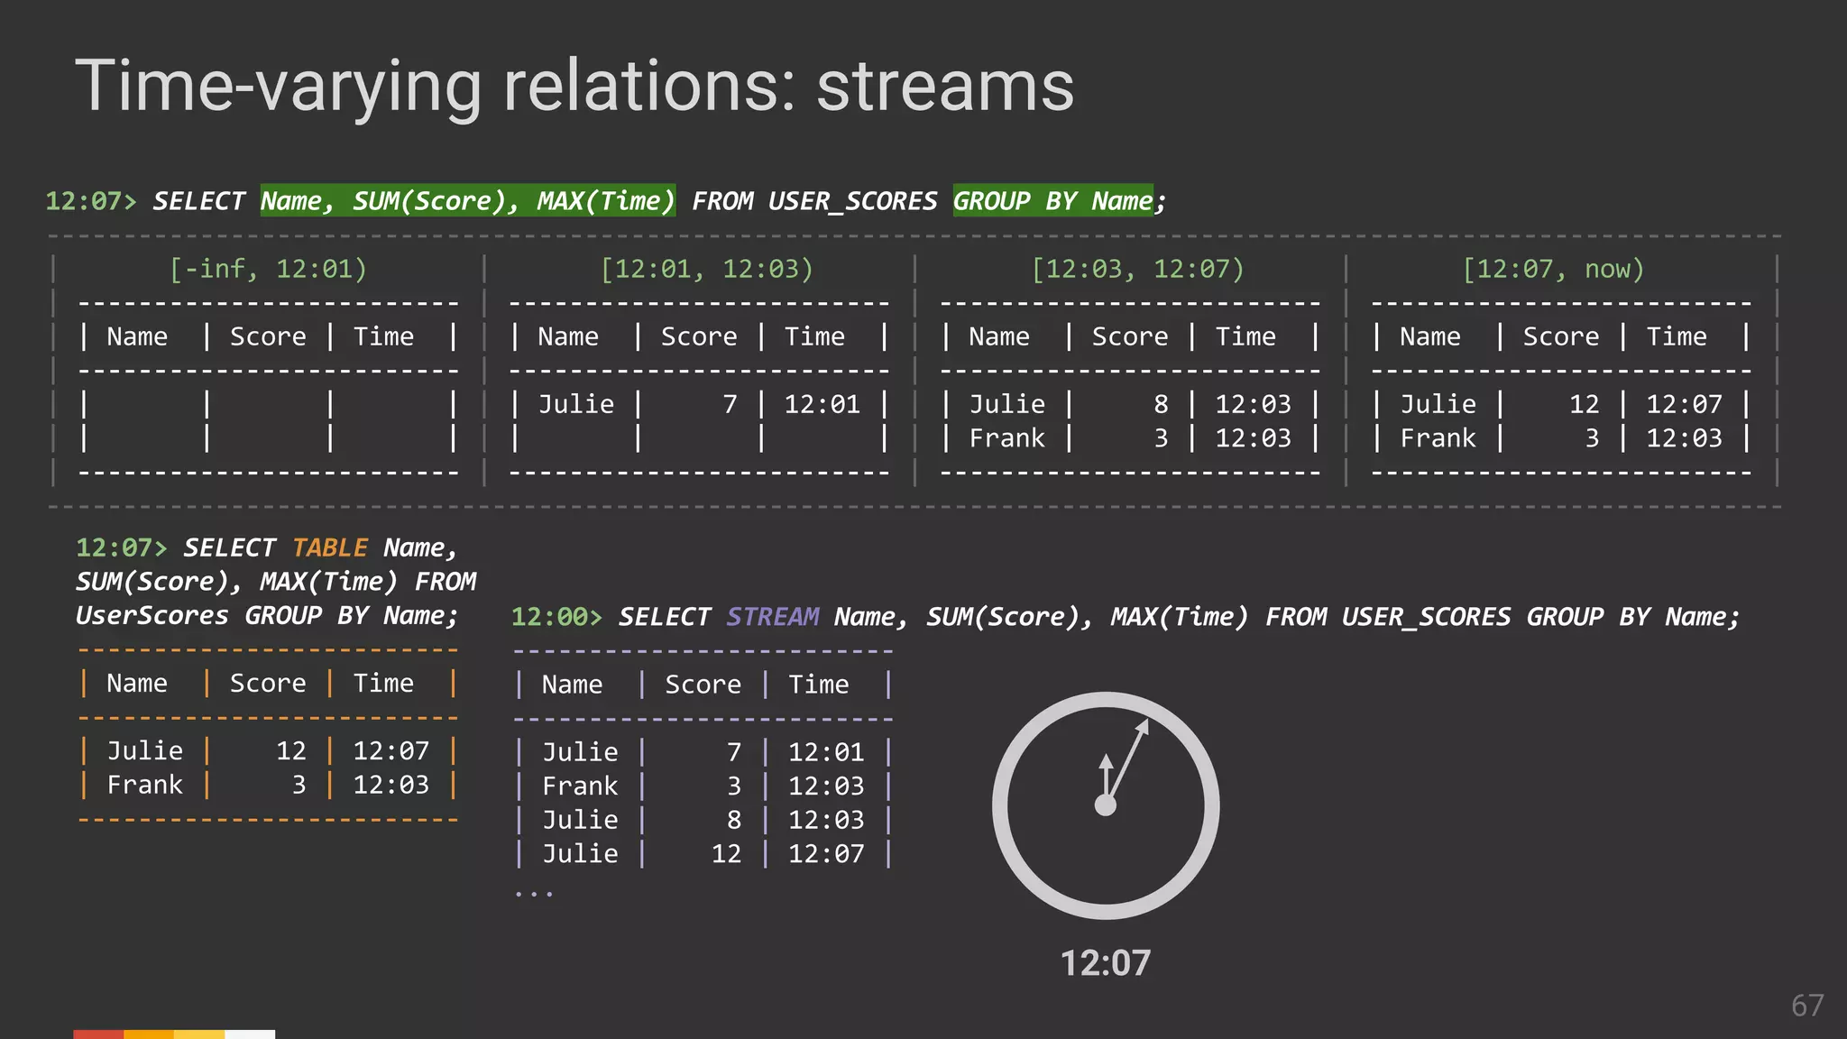Click the '[12:03, 12:07)' interval header
1847x1039 pixels.
tap(1137, 269)
